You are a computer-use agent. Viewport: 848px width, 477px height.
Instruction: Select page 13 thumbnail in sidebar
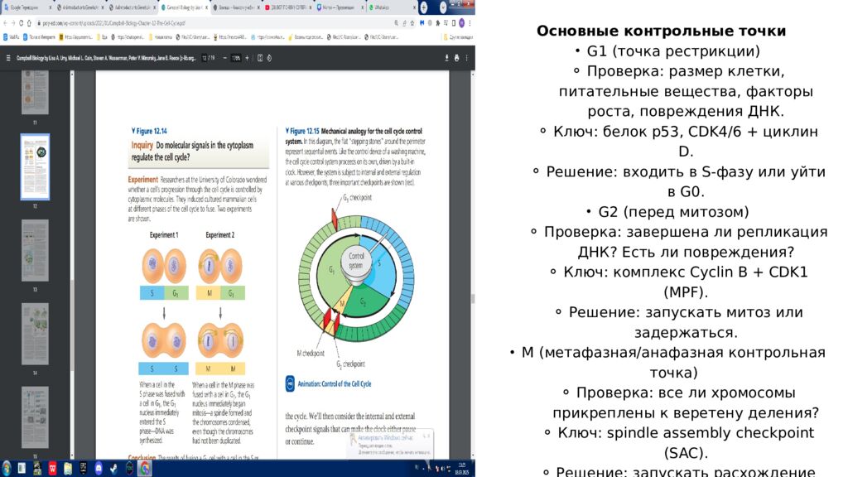pos(35,250)
